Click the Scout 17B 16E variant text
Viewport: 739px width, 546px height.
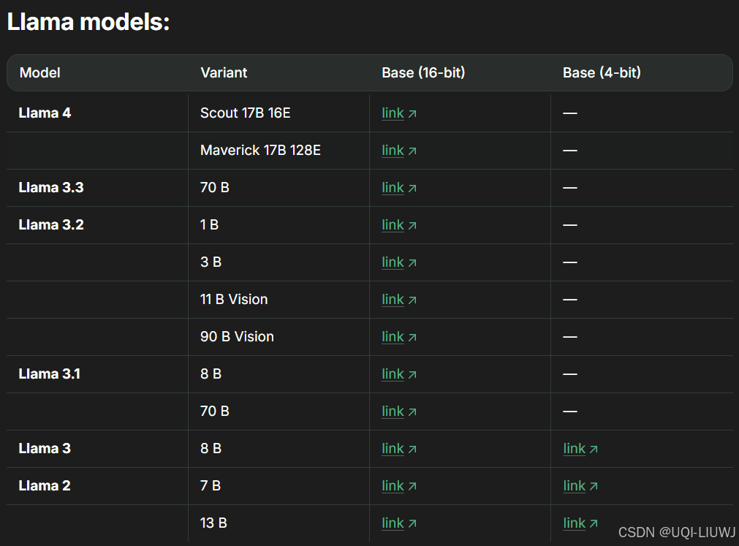[x=245, y=113]
